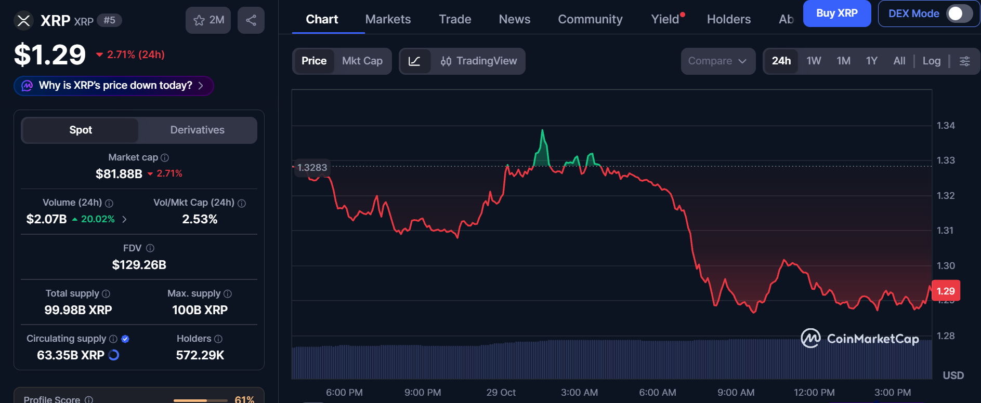Viewport: 981px width, 403px height.
Task: Switch chart to TradingView
Action: (479, 61)
